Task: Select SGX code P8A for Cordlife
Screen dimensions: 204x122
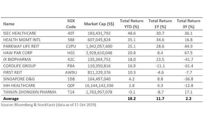Action: click(x=71, y=66)
